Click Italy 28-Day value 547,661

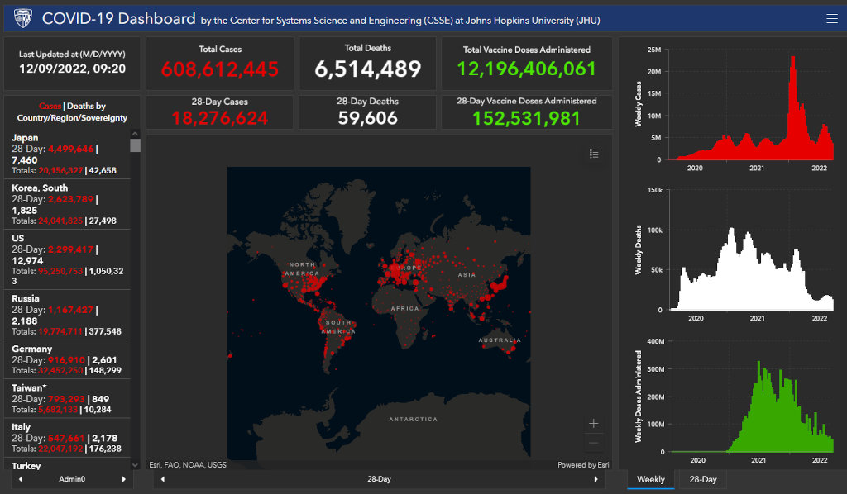click(66, 438)
